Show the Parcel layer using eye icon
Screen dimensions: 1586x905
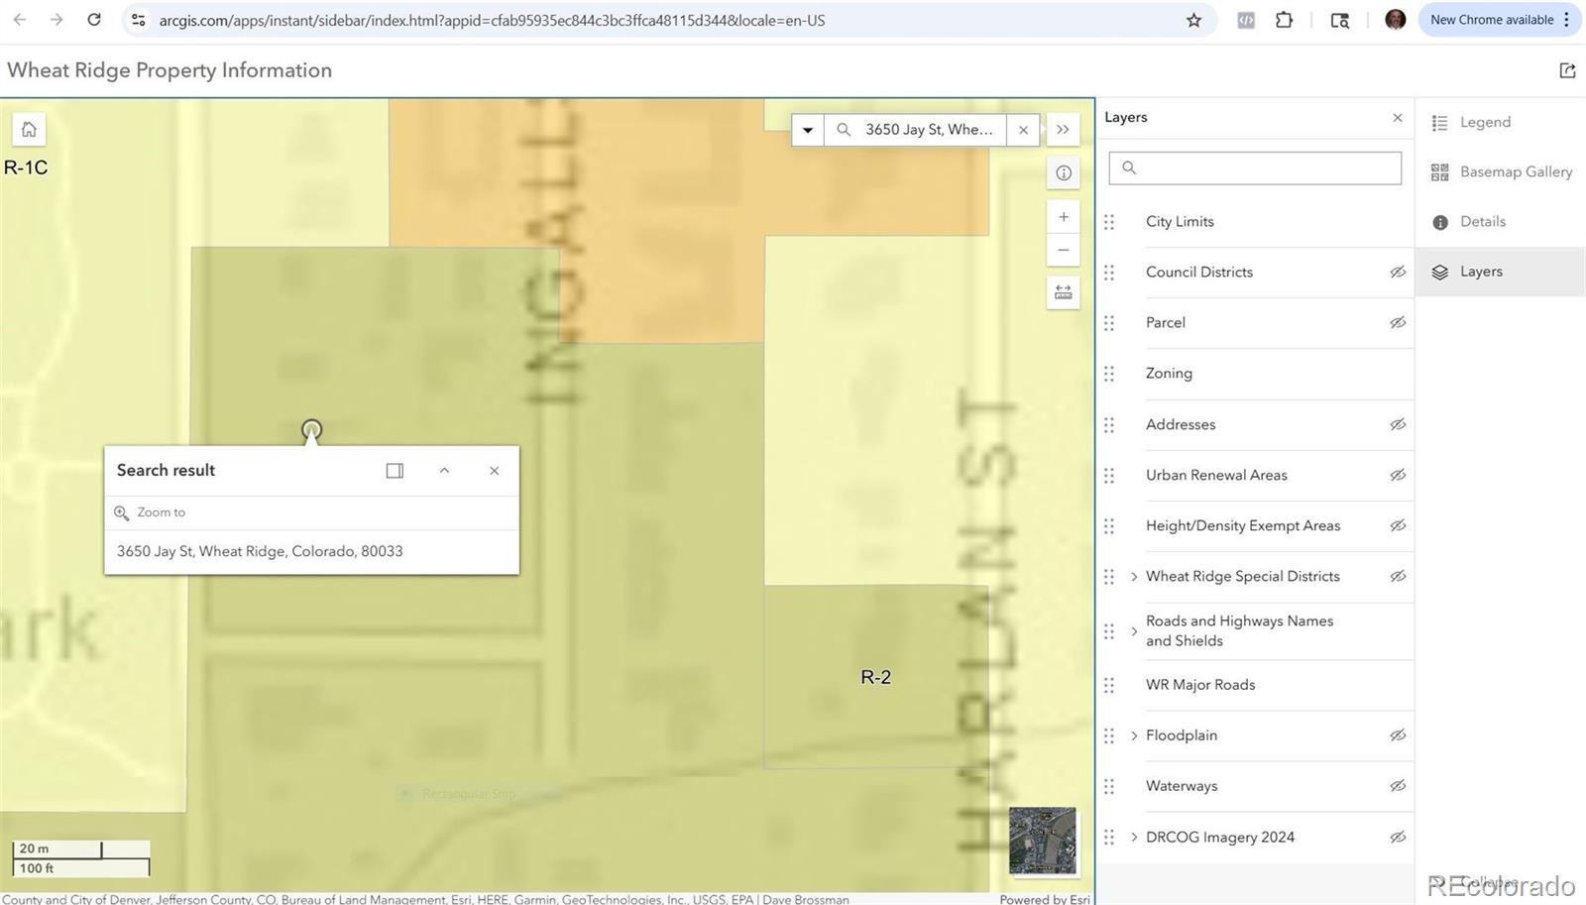(1398, 322)
